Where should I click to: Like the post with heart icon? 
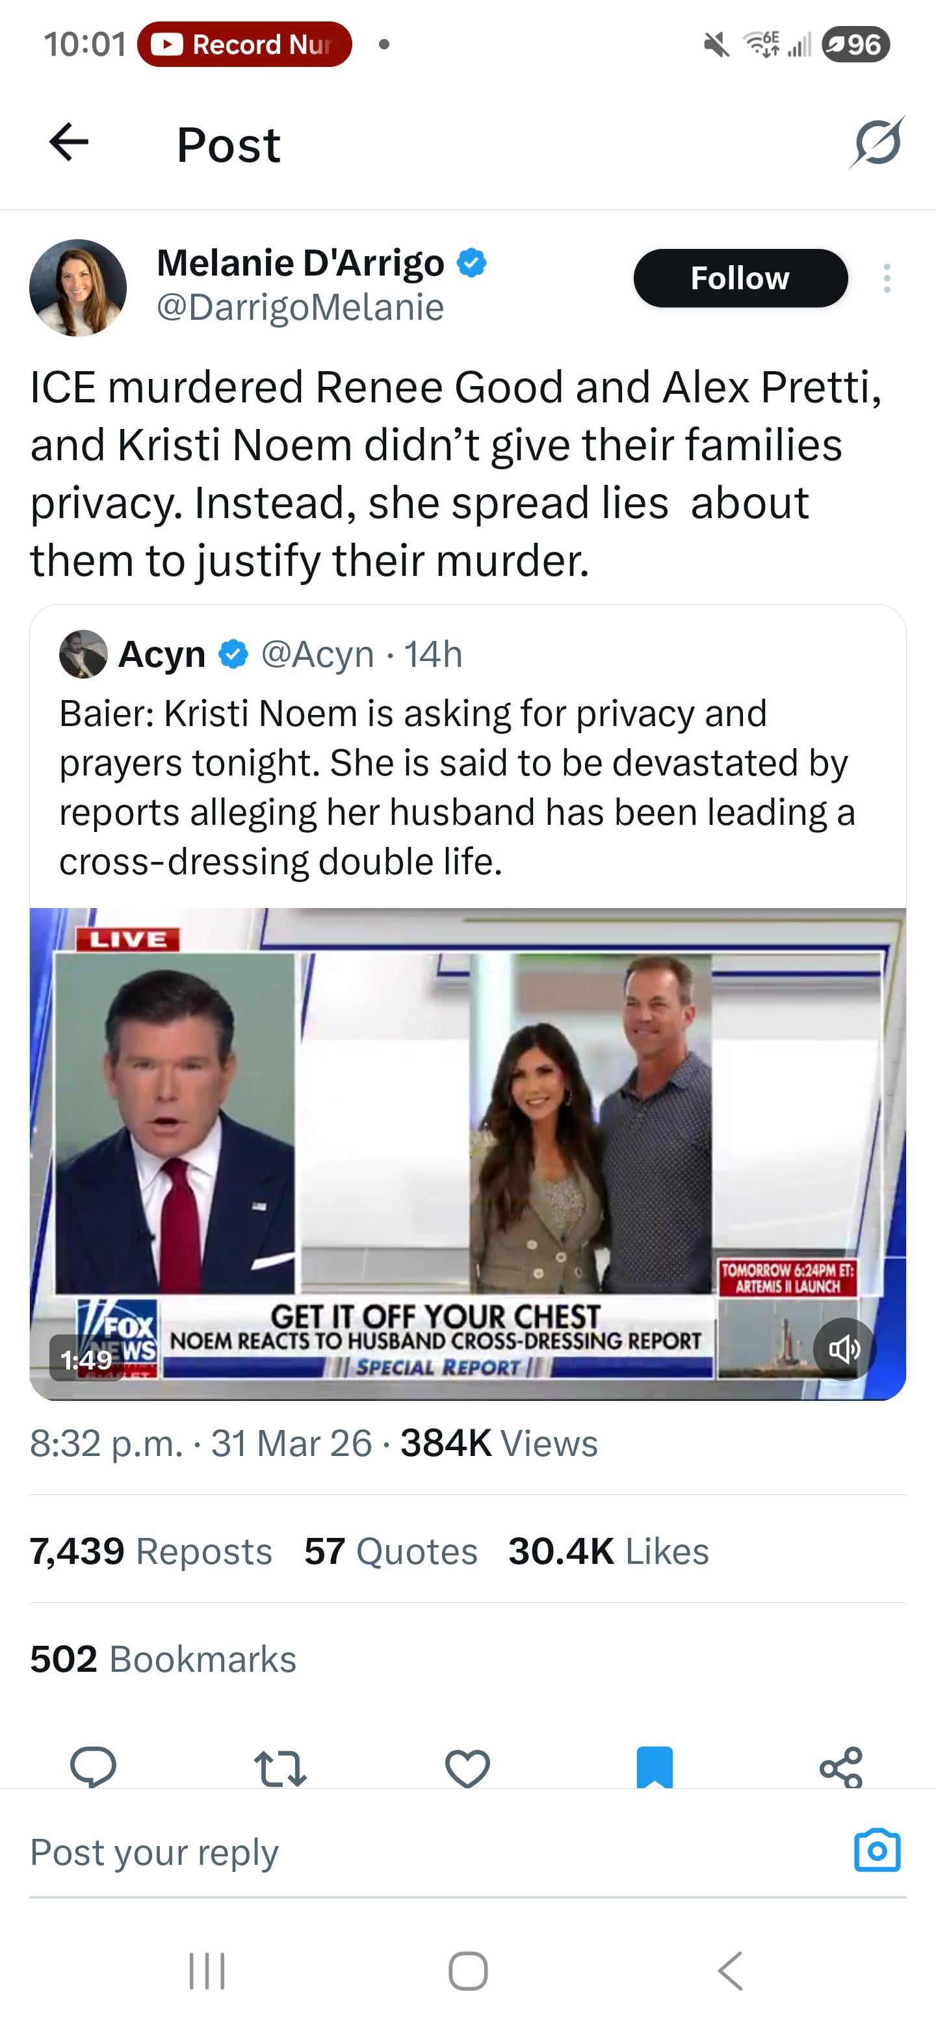[467, 1767]
